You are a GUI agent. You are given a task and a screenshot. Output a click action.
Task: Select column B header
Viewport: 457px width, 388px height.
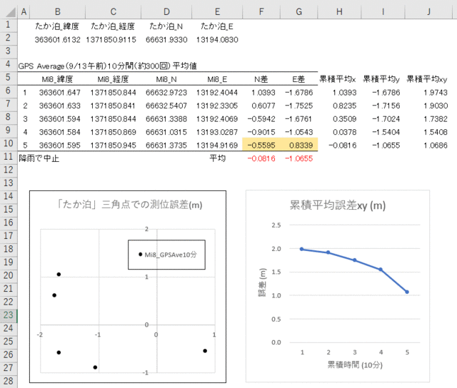(x=57, y=11)
